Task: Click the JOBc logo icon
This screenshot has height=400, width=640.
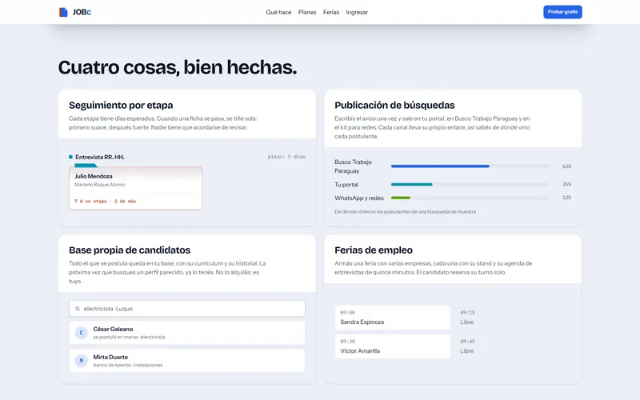Action: coord(63,12)
